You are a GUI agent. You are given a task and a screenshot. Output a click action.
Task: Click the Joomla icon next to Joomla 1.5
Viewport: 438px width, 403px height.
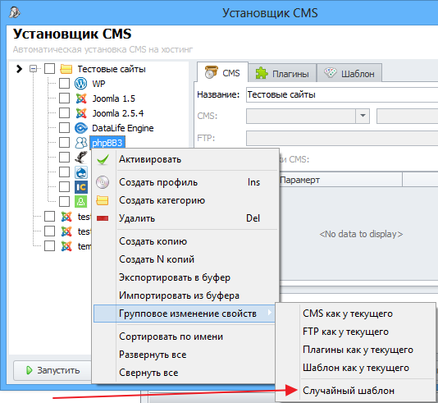pos(81,98)
